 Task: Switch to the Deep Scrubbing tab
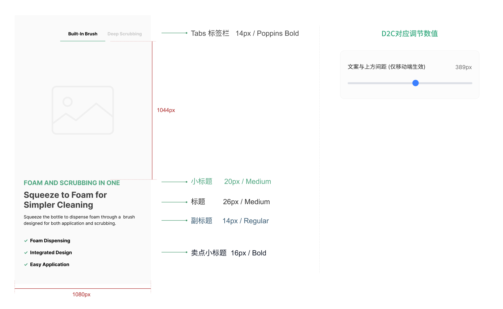pos(125,34)
